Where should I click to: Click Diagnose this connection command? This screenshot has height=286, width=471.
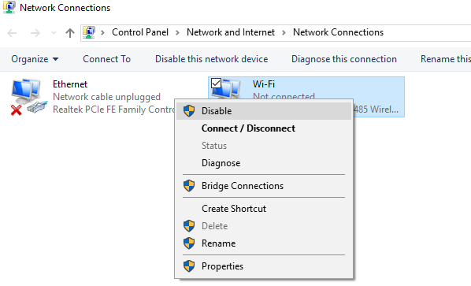344,59
